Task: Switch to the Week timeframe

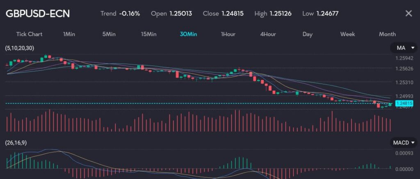Action: click(347, 34)
